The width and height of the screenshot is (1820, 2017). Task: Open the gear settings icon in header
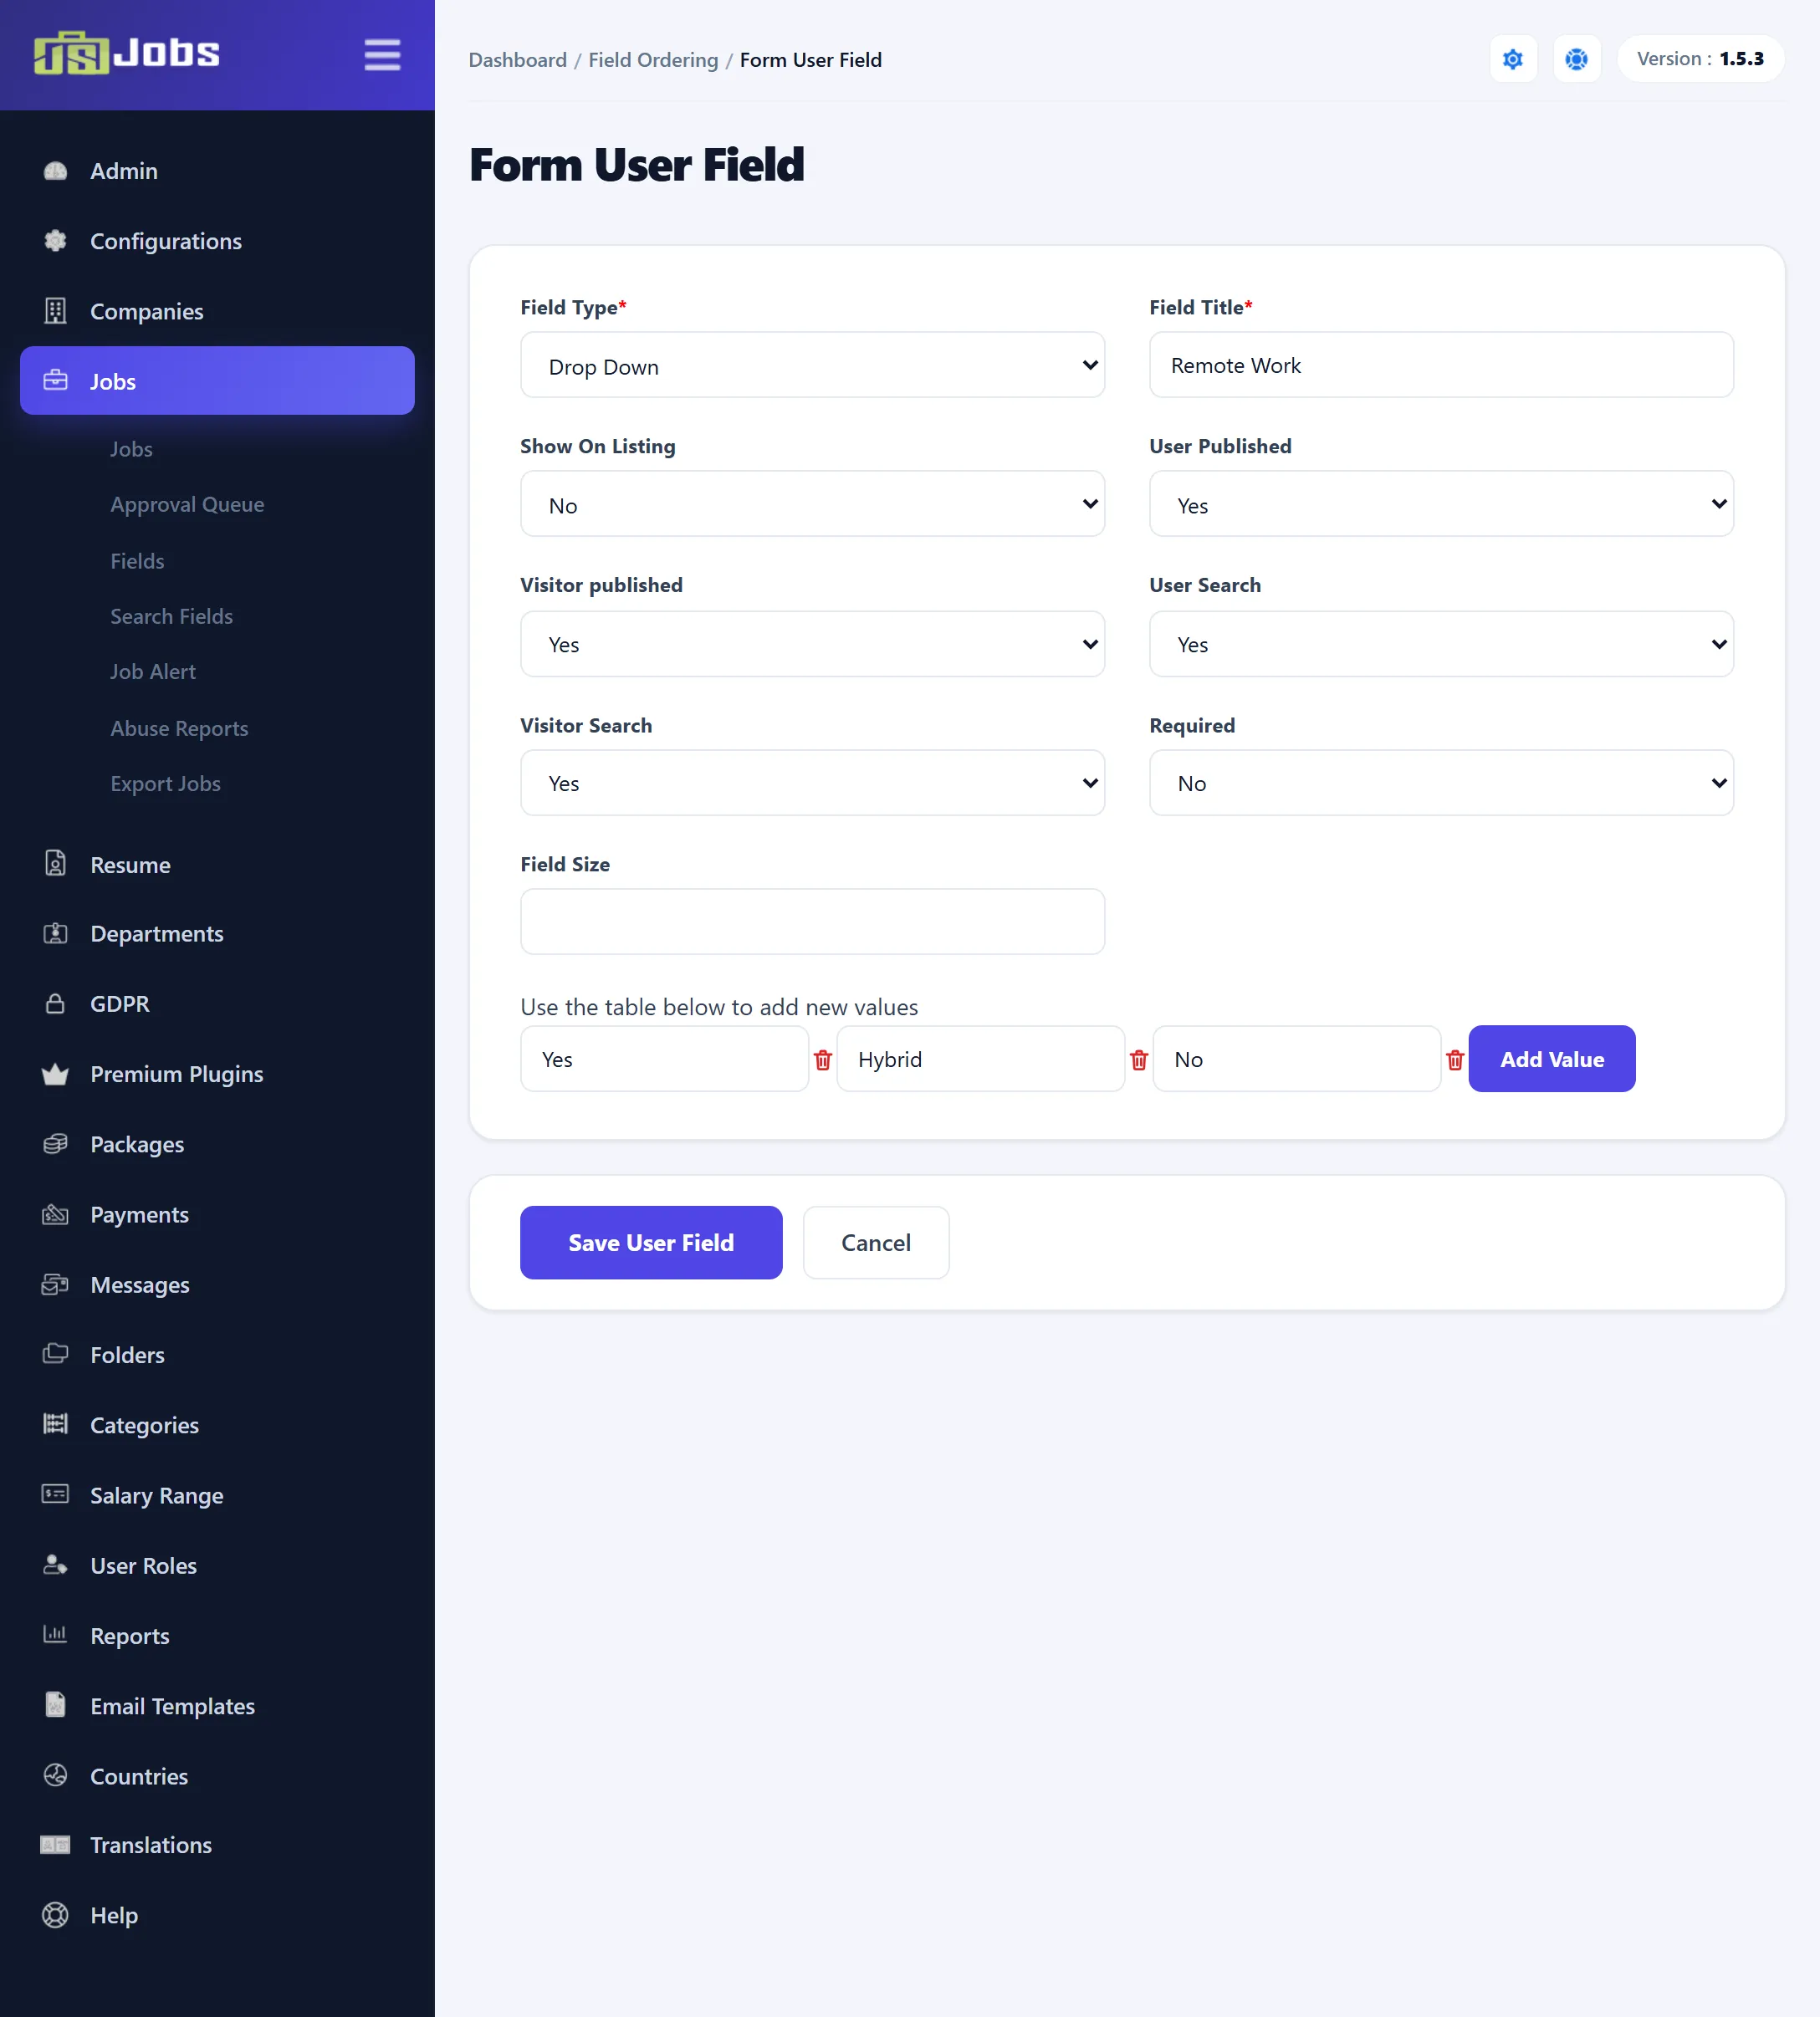1513,59
